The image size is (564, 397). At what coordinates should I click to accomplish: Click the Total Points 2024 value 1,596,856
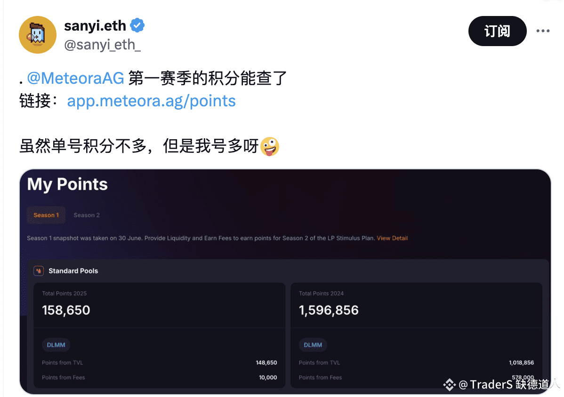coord(329,310)
